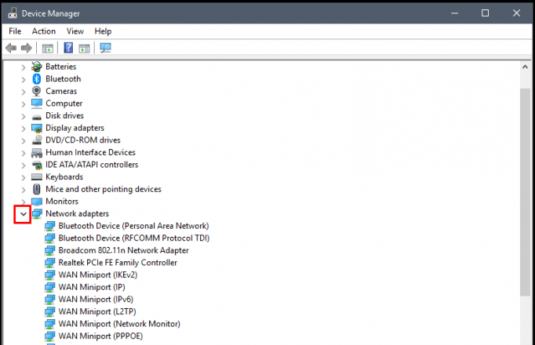Open the View menu

[75, 31]
